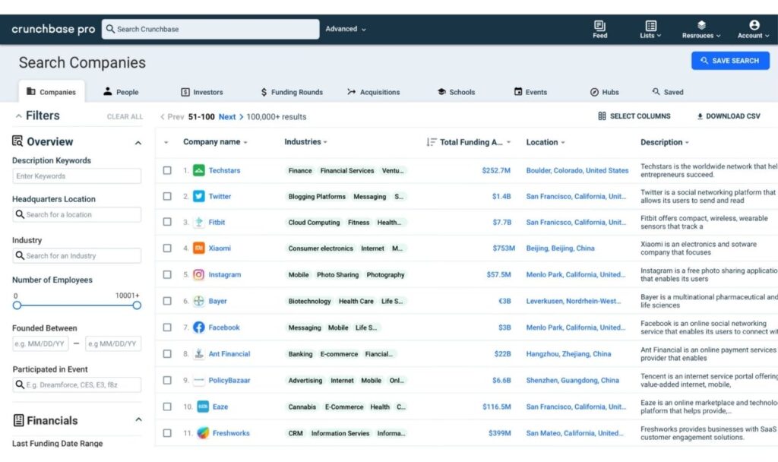The height and width of the screenshot is (462, 778).
Task: Collapse the Overview filter section chevron
Action: click(138, 143)
